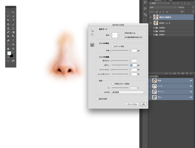This screenshot has width=195, height=148.
Task: Select the Gradient tool
Action: pos(13,32)
